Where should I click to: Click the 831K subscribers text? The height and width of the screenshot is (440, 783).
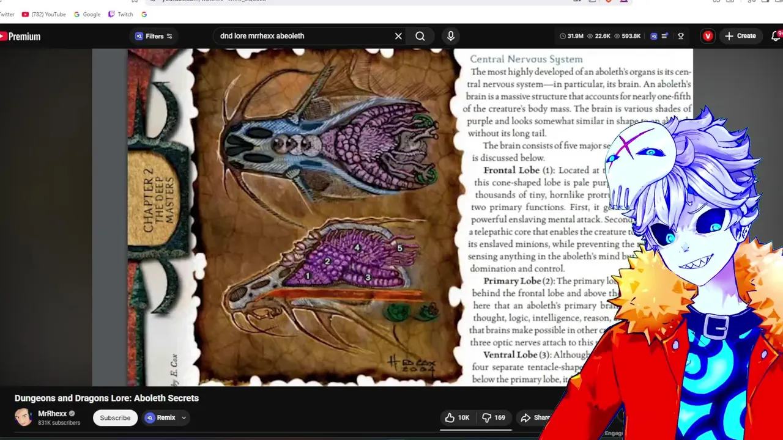tap(59, 423)
